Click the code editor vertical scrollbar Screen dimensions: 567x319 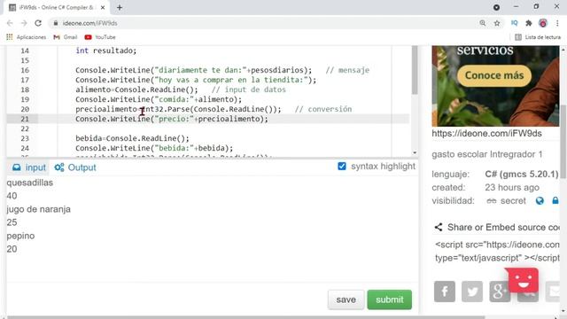click(x=415, y=70)
